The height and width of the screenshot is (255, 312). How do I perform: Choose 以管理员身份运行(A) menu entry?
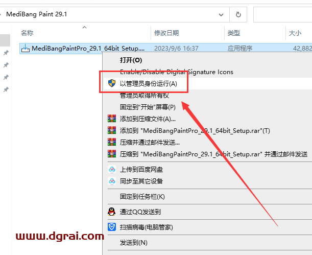(207, 84)
